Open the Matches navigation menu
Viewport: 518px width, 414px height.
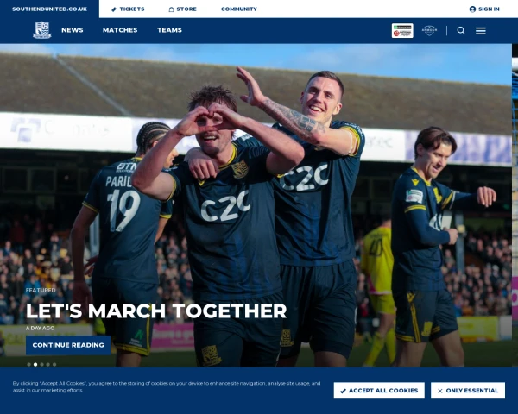click(120, 30)
